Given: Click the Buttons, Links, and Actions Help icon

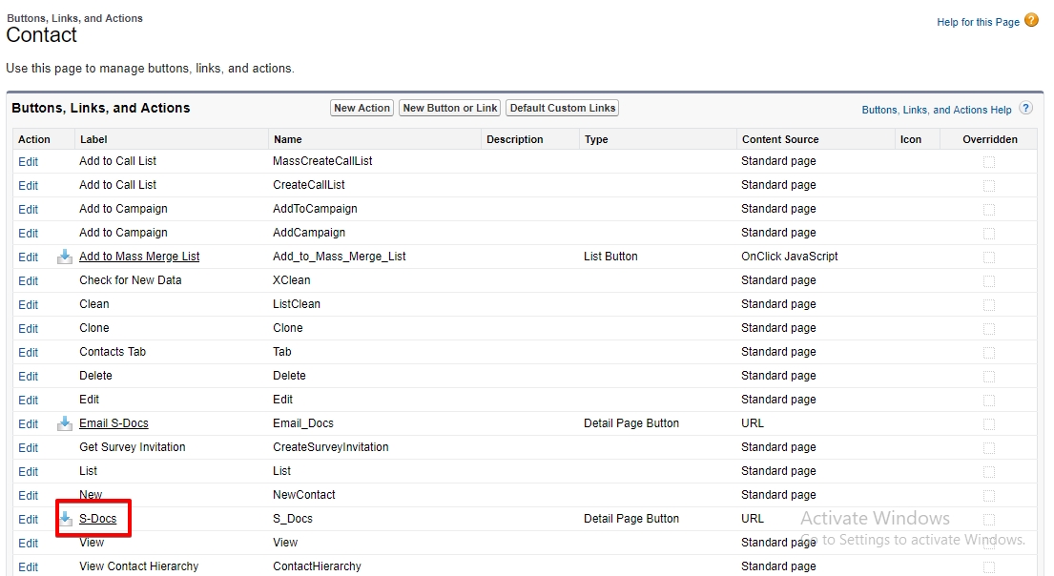Looking at the screenshot, I should click(1024, 109).
